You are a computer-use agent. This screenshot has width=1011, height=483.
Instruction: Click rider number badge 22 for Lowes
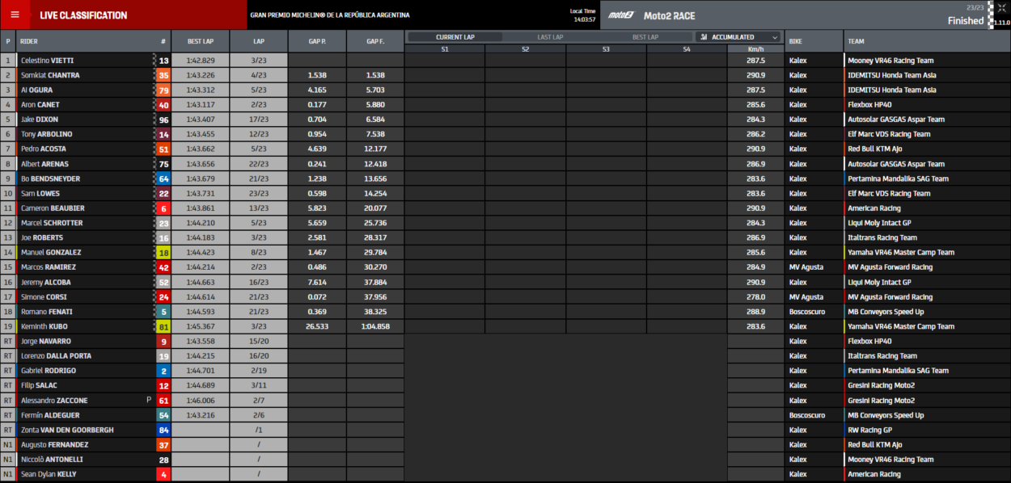tap(163, 194)
